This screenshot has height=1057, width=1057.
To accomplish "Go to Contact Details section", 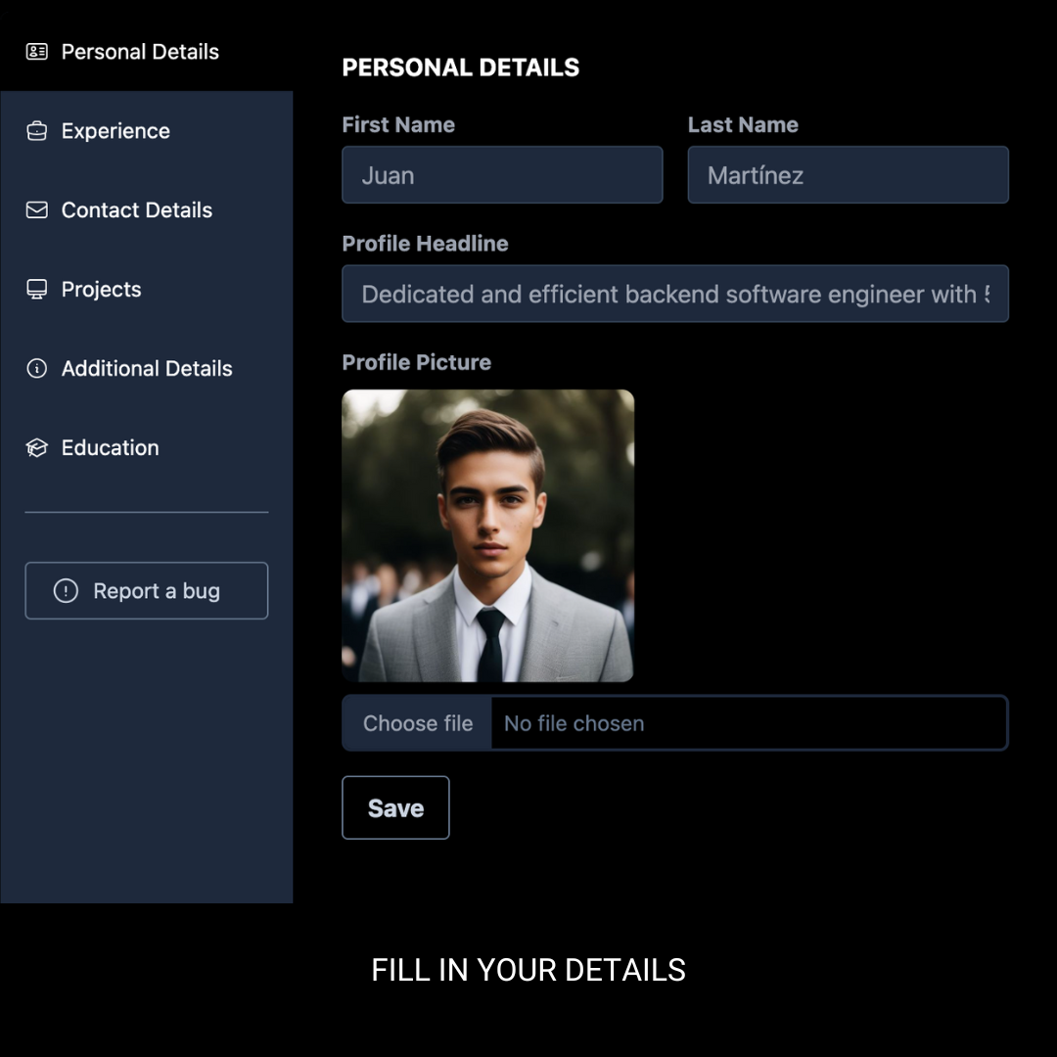I will tap(137, 210).
